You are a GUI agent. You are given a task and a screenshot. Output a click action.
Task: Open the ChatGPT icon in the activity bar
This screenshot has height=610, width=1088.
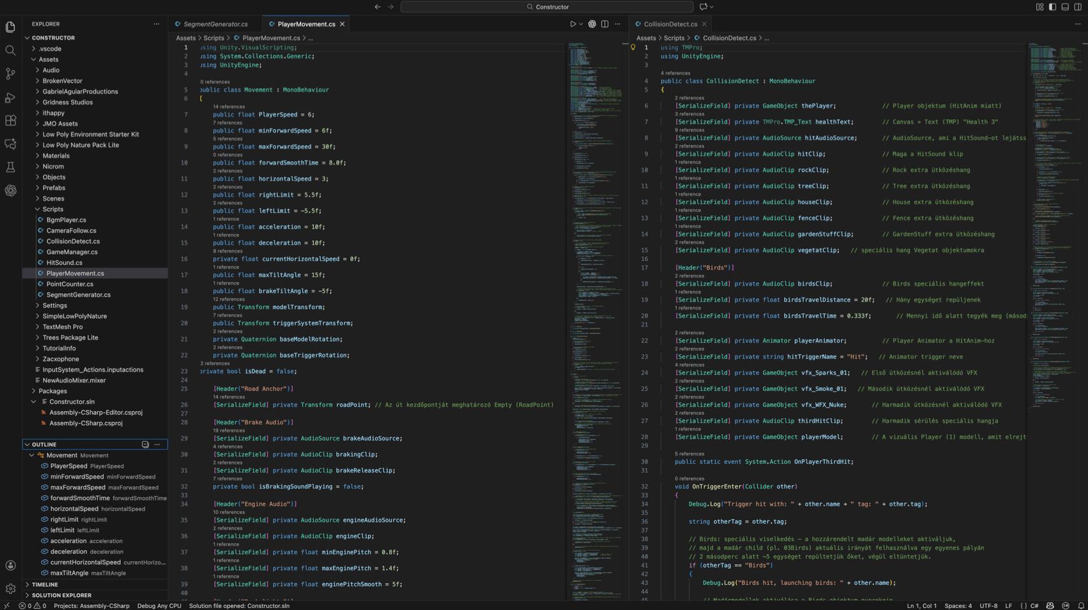(10, 190)
